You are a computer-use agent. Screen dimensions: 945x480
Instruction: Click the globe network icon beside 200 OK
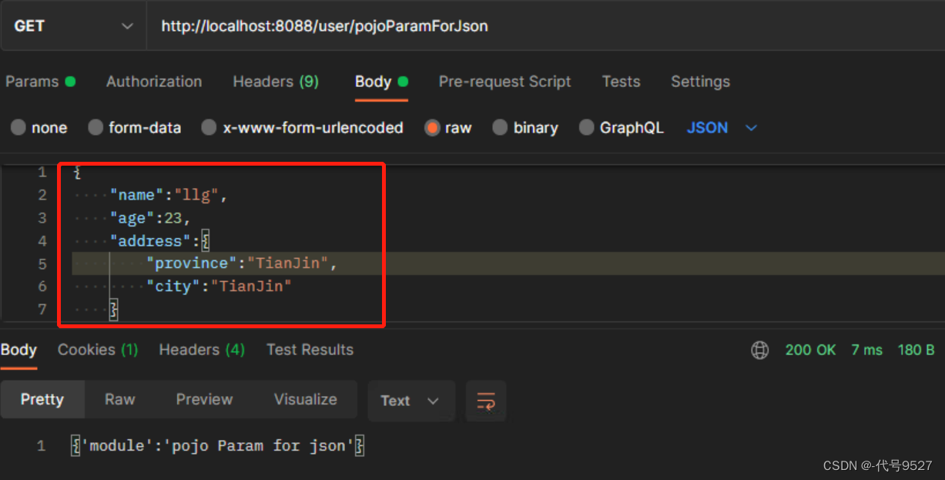click(x=759, y=350)
